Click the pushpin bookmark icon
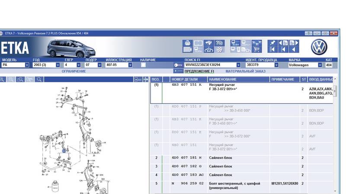346x194 pixels. (x=273, y=43)
